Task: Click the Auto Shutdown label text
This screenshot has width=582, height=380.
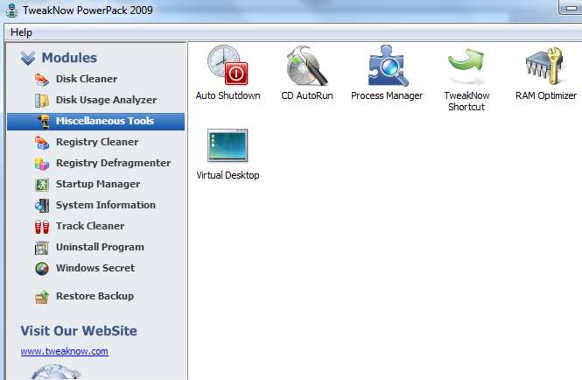Action: (x=228, y=95)
